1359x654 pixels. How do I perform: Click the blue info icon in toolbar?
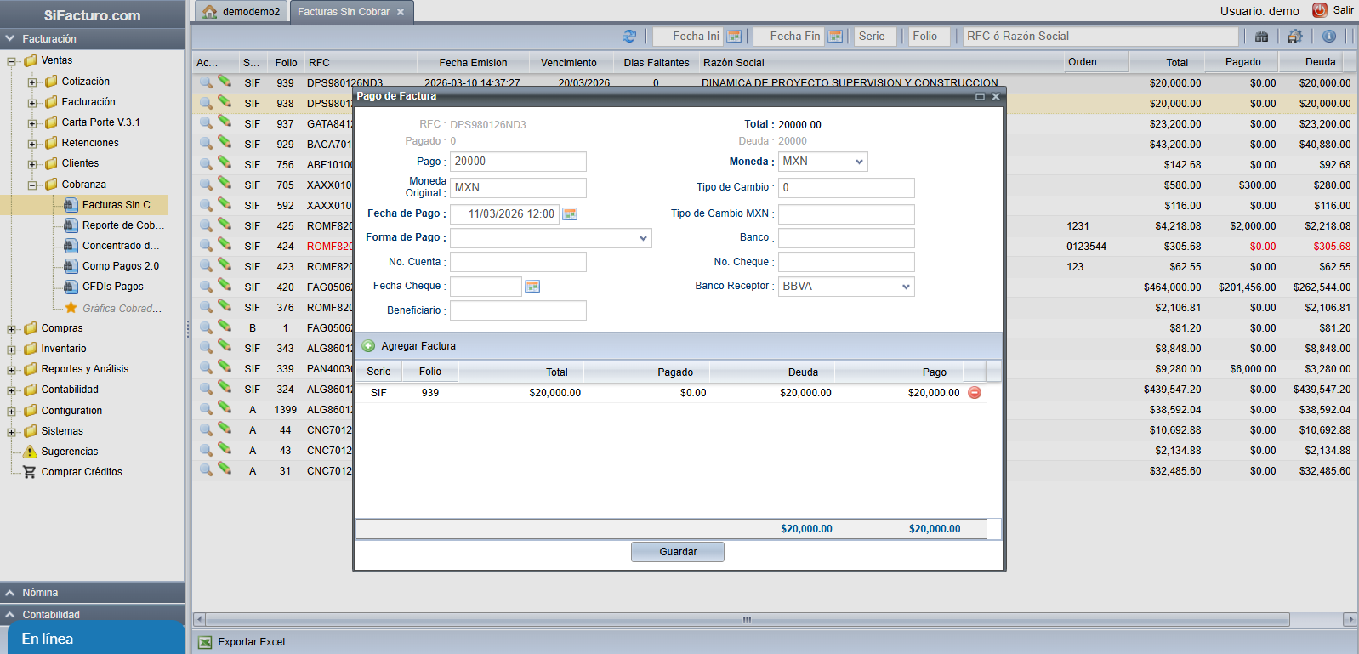[x=1329, y=37]
